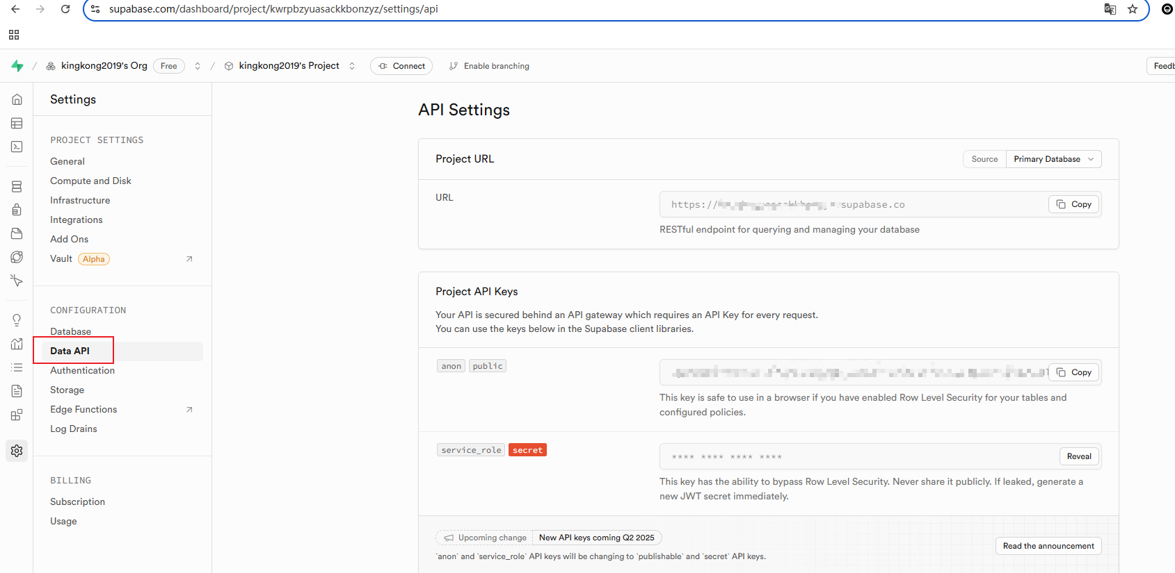Click the browser forward arrow

(40, 9)
